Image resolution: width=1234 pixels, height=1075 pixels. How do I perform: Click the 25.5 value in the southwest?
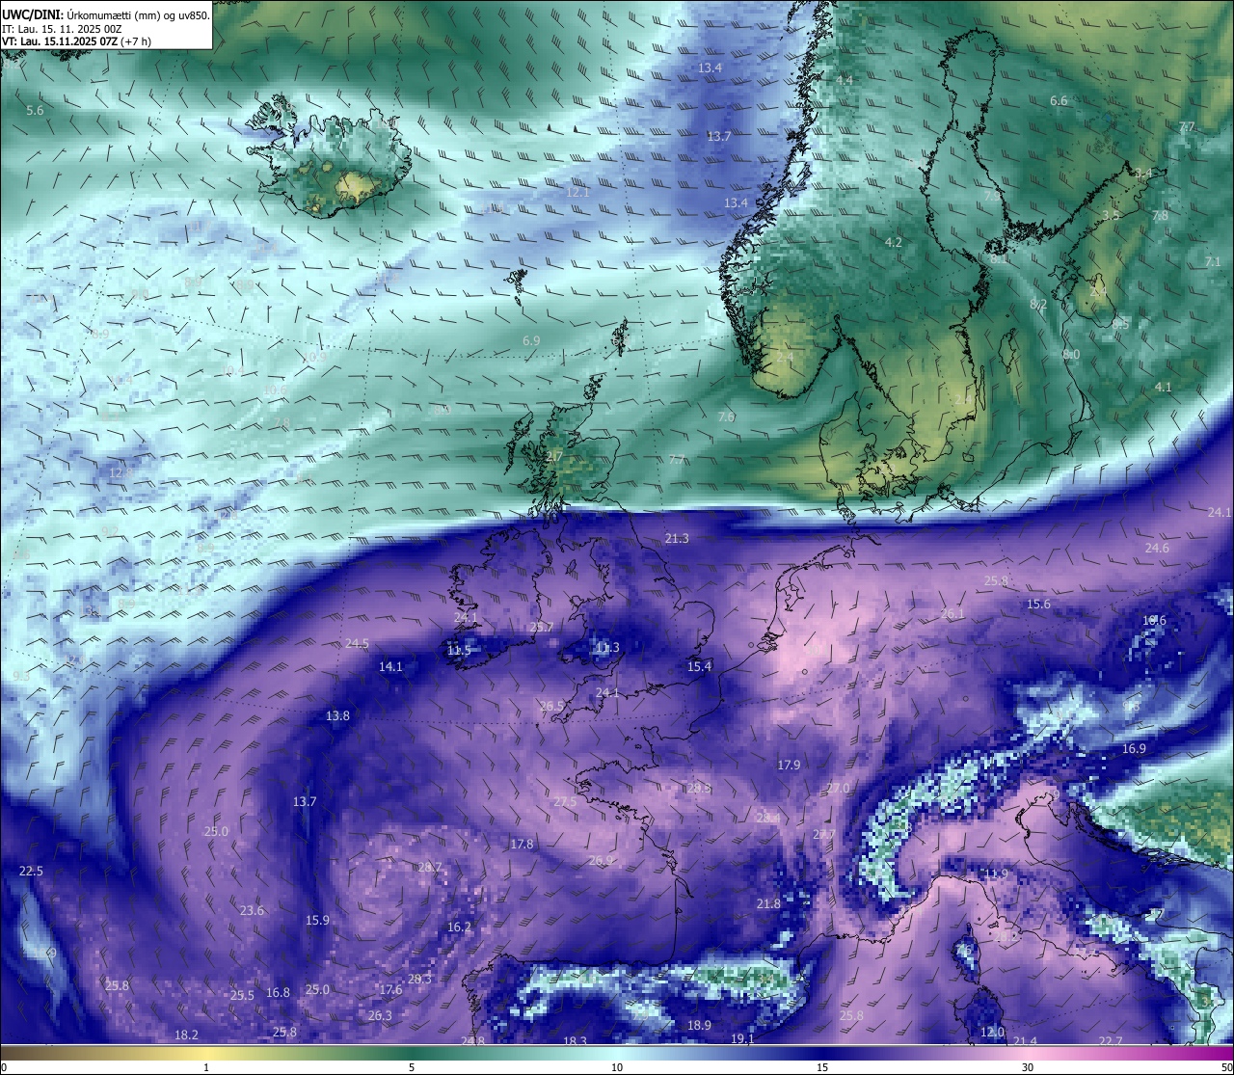[x=242, y=996]
